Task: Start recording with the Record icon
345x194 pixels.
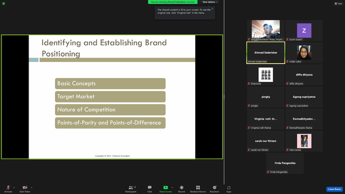Action: click(182, 188)
